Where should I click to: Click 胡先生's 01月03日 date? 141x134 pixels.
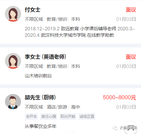click(126, 107)
